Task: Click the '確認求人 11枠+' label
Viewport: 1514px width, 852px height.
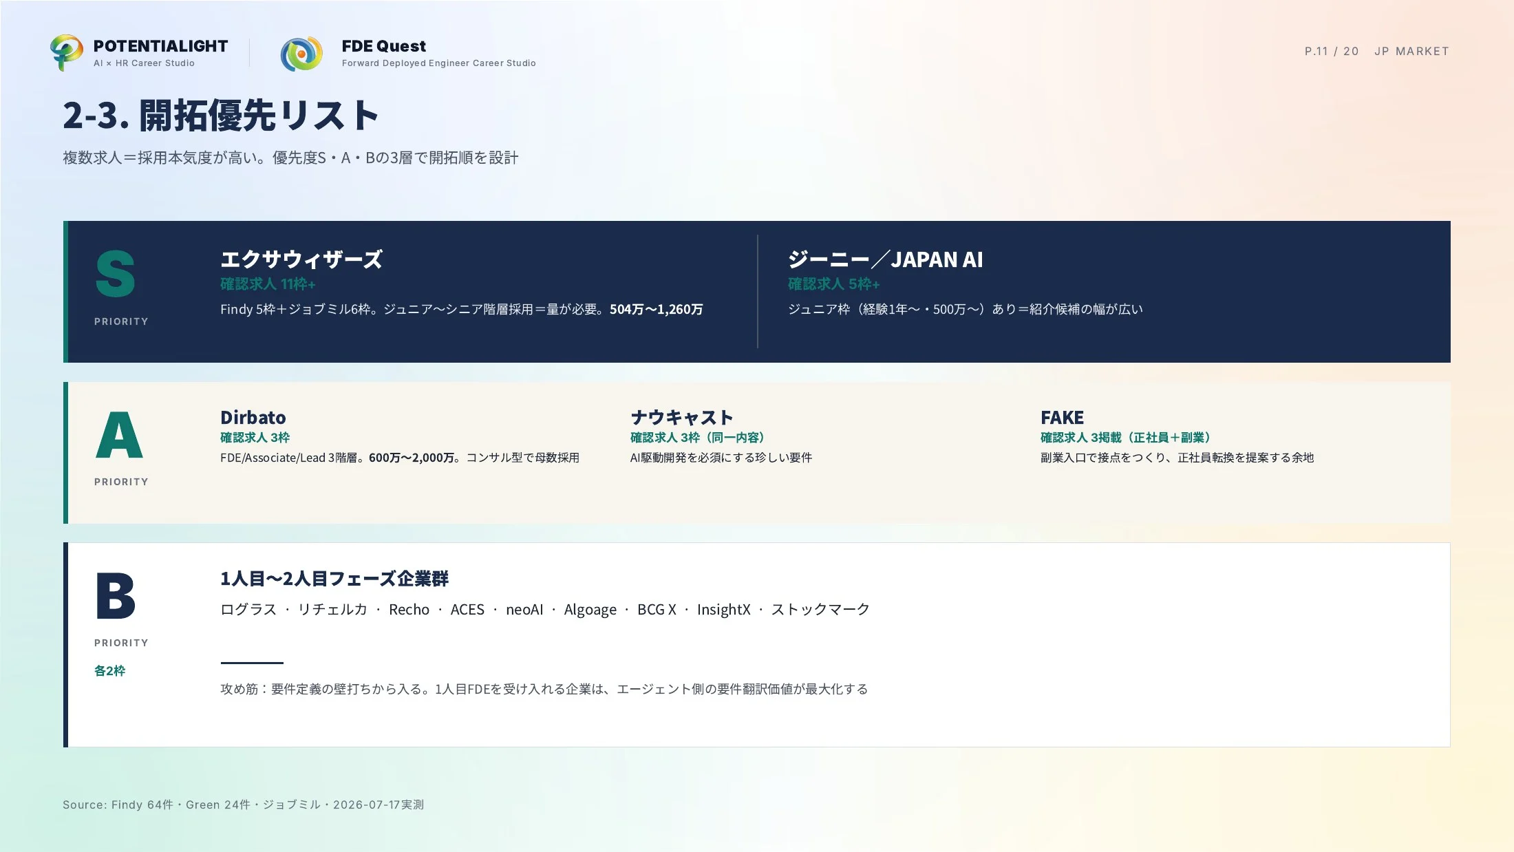Action: point(268,284)
